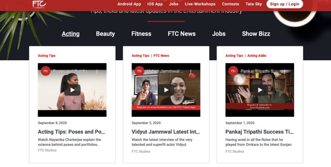Click the date September 8, 2020
331x167 pixels.
click(x=52, y=123)
